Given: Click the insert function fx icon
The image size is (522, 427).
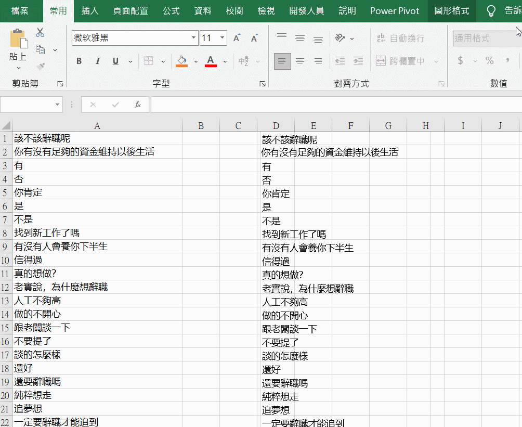Looking at the screenshot, I should 137,105.
